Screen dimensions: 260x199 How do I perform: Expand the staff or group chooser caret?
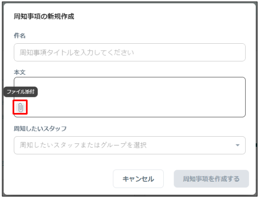(238, 145)
